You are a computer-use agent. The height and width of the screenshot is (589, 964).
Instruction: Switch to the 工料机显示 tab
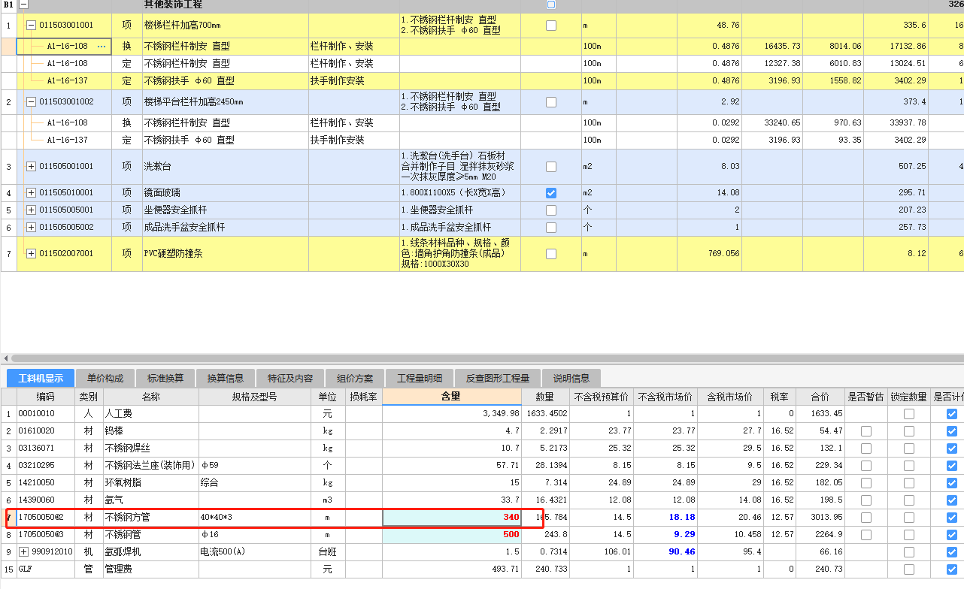point(41,378)
